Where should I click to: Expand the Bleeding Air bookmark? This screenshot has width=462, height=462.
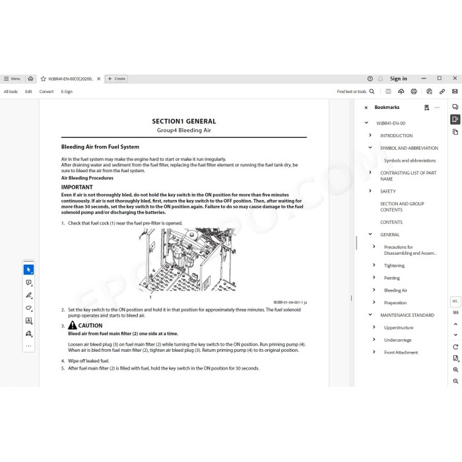(374, 290)
